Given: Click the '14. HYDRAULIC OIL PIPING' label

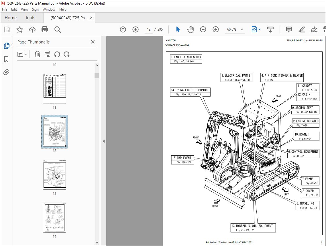Looking at the screenshot, I should [190, 92].
